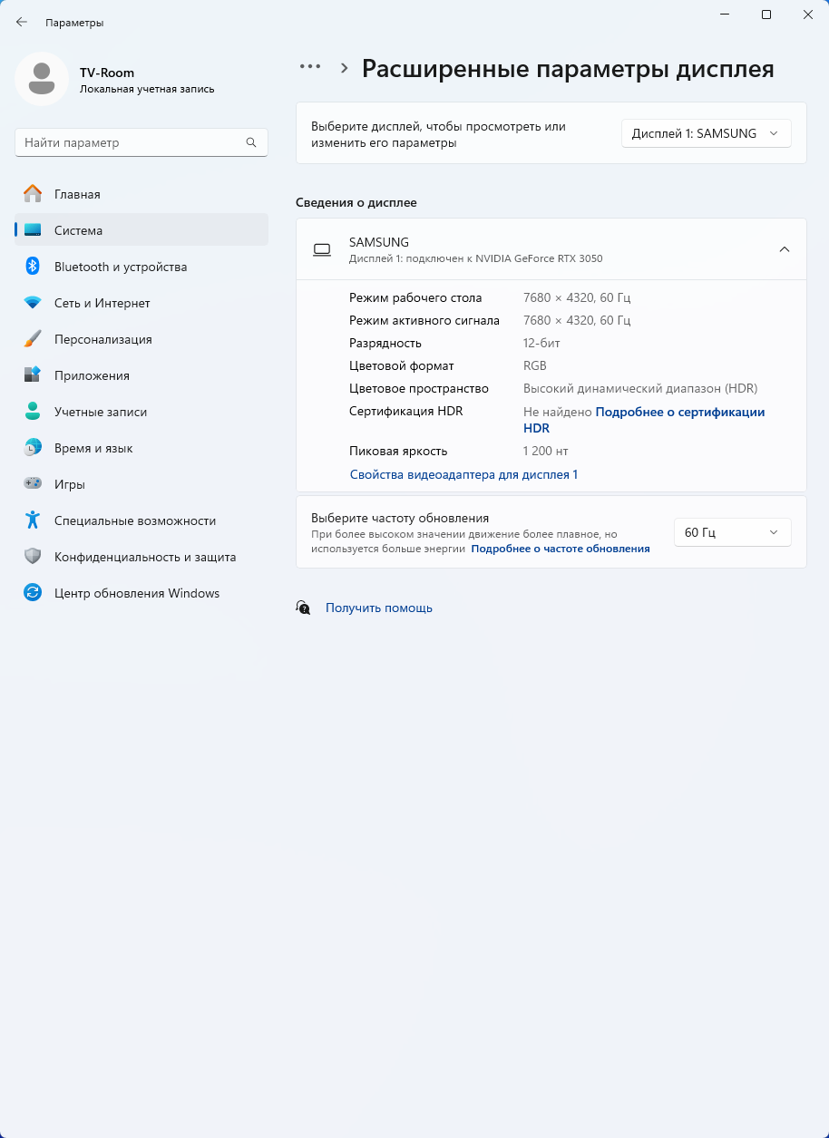
Task: Go to the Главная settings page
Action: pos(77,194)
